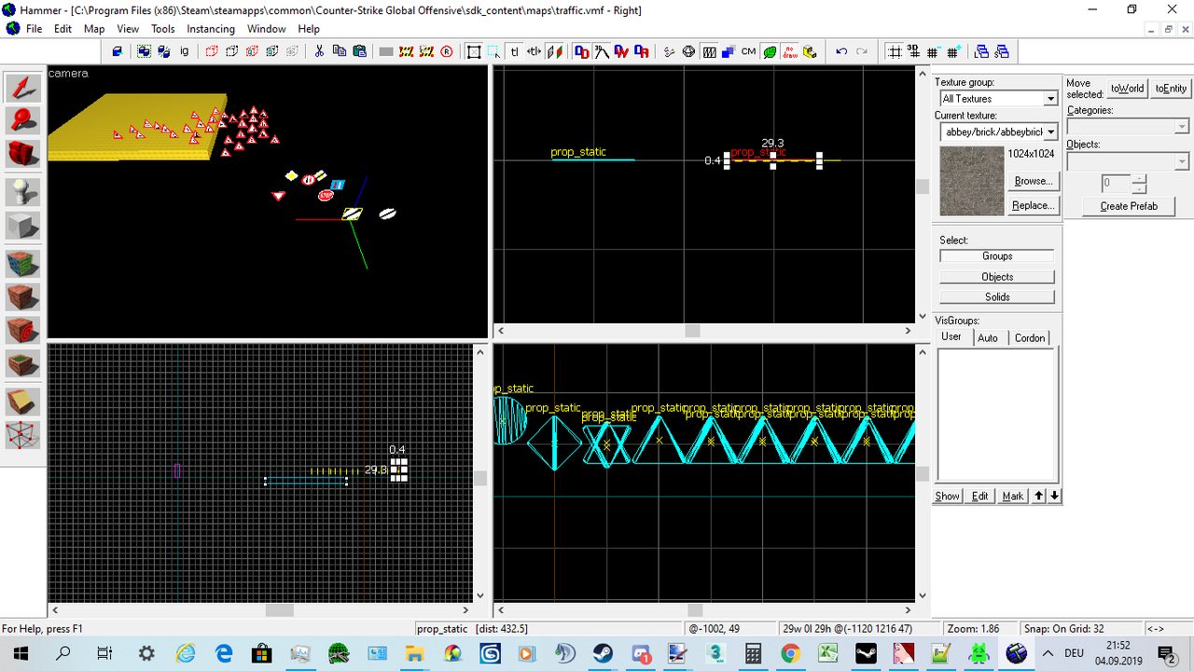Open Steam from the taskbar
This screenshot has height=671, width=1194.
pyautogui.click(x=603, y=653)
